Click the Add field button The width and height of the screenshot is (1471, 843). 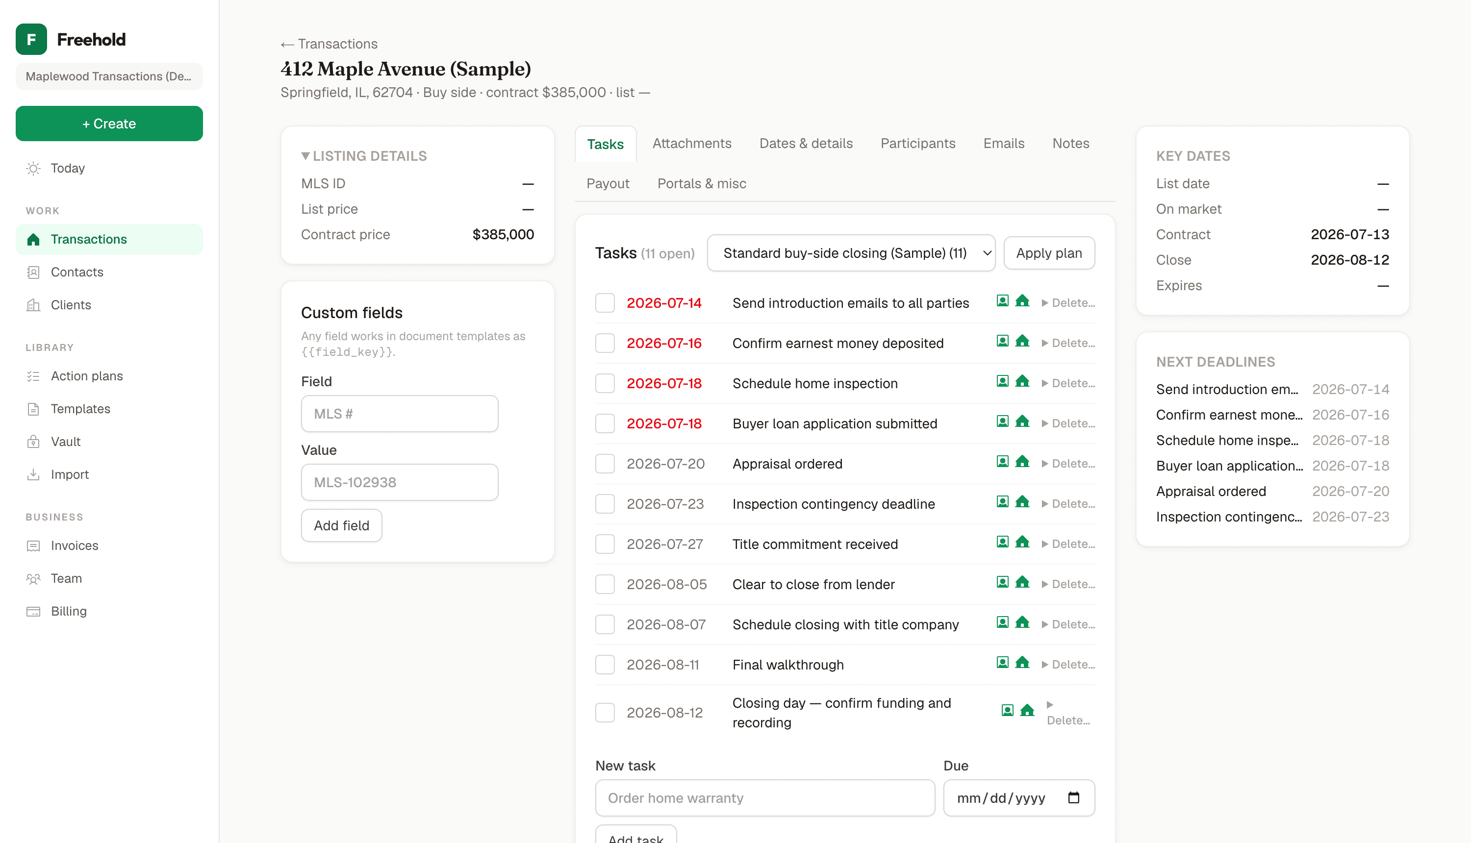[x=341, y=526]
